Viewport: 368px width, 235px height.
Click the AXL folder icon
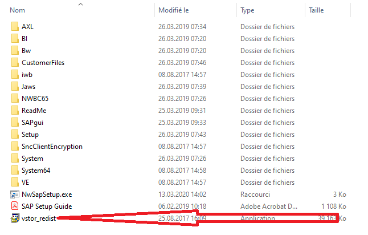(15, 27)
